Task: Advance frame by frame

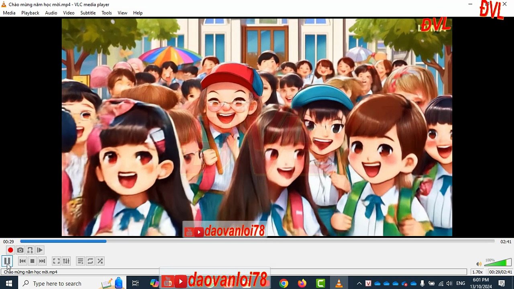Action: coord(40,250)
